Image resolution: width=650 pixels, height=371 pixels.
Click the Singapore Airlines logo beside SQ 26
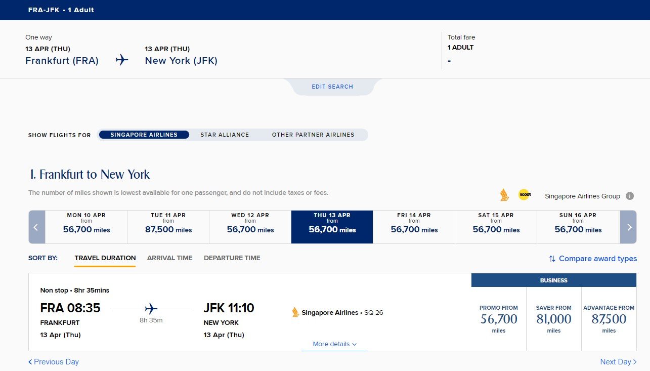(x=295, y=312)
